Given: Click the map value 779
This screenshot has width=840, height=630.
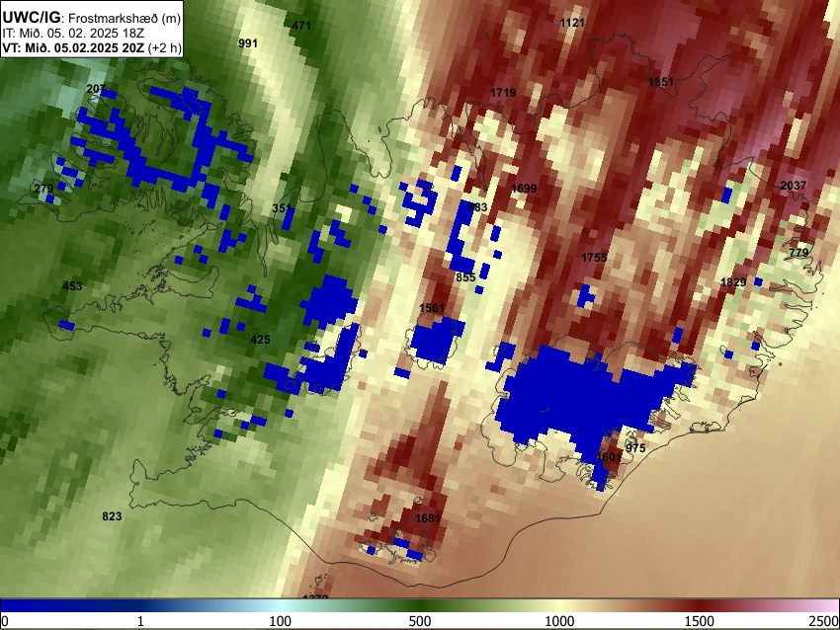Looking at the screenshot, I should click(798, 253).
